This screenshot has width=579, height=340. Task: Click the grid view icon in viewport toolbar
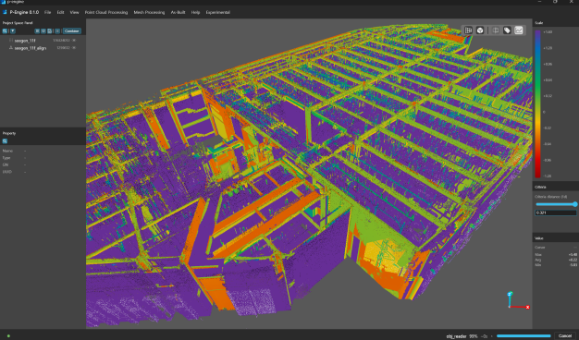(x=468, y=30)
